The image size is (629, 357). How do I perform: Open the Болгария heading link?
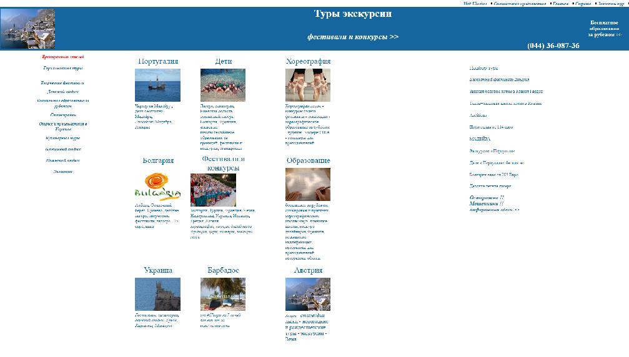coord(158,160)
